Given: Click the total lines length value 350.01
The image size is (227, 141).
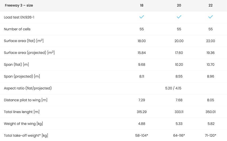Looking at the screenshot, I should (x=210, y=112).
